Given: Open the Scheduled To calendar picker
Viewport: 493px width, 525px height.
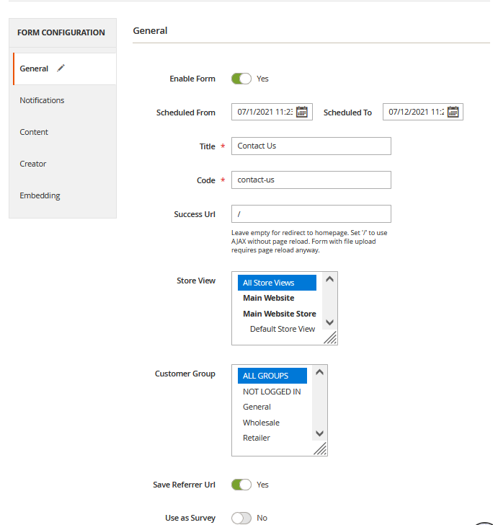Looking at the screenshot, I should pos(453,112).
